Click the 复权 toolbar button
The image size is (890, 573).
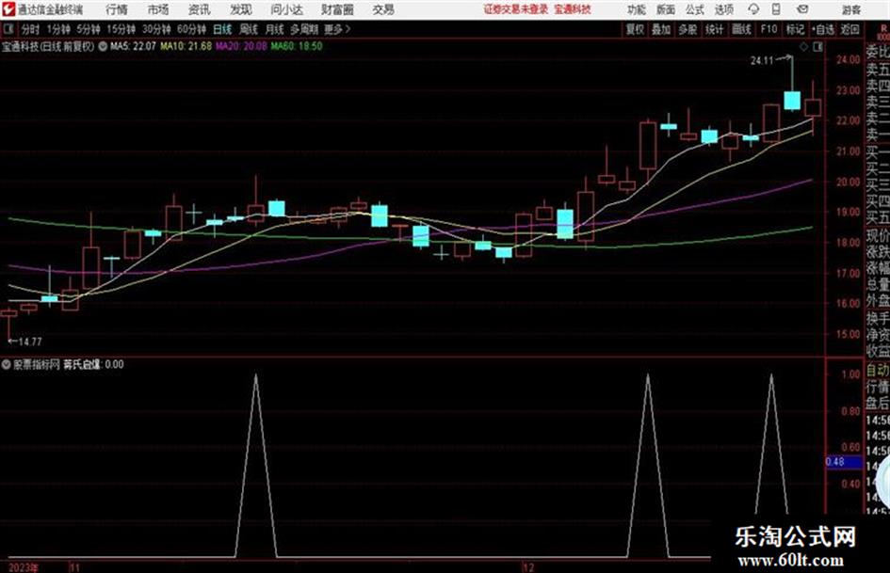click(x=635, y=29)
